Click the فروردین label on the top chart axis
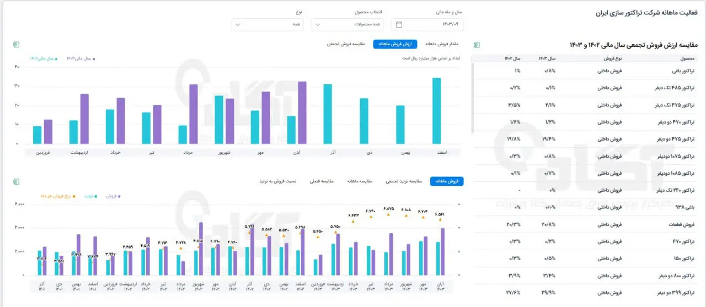Viewport: 706px width, 307px height. 43,152
